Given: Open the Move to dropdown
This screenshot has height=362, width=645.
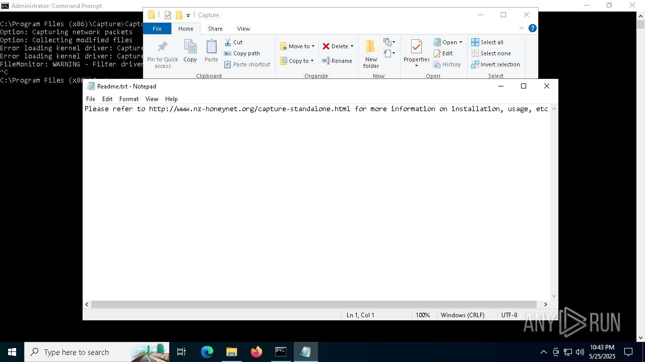Looking at the screenshot, I should (297, 46).
